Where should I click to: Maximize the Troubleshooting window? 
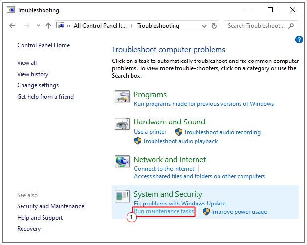click(x=270, y=10)
